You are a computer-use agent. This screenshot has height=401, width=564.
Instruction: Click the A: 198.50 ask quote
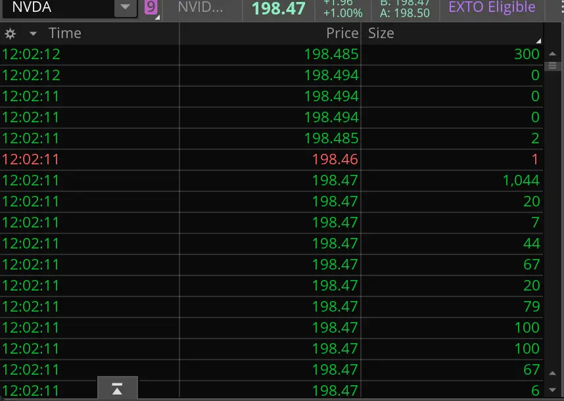coord(405,13)
